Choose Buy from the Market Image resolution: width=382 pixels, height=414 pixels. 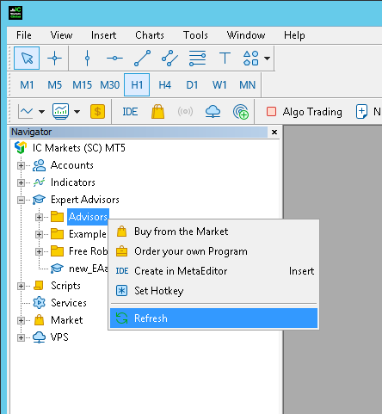pyautogui.click(x=213, y=232)
